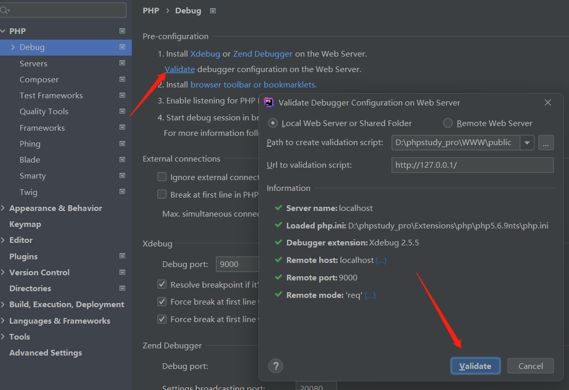569x390 pixels.
Task: Select Quality Tools in the settings tree
Action: click(44, 112)
